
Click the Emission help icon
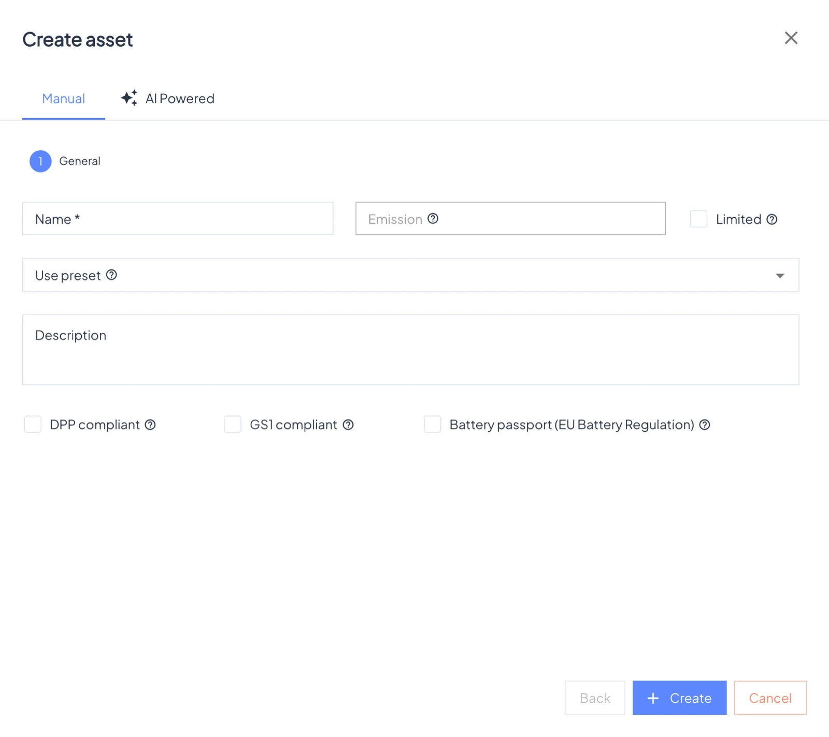click(x=433, y=219)
